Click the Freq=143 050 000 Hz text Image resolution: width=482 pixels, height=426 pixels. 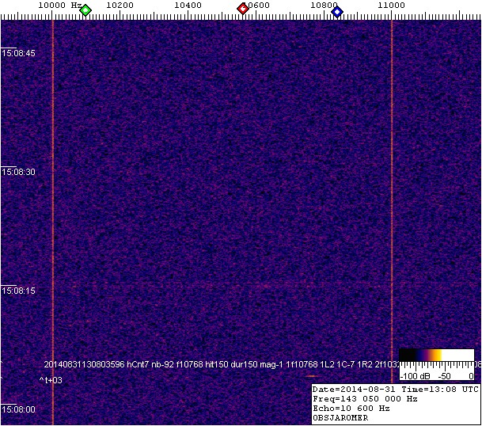click(364, 399)
